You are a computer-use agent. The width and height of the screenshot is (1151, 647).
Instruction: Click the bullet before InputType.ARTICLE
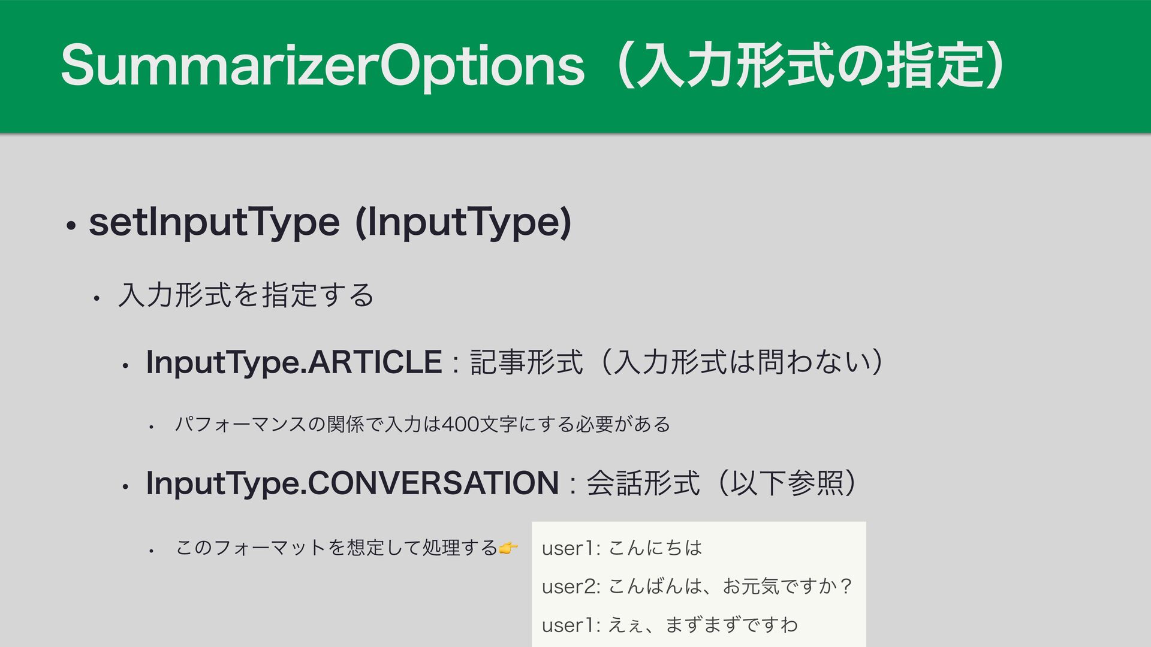[x=126, y=366]
